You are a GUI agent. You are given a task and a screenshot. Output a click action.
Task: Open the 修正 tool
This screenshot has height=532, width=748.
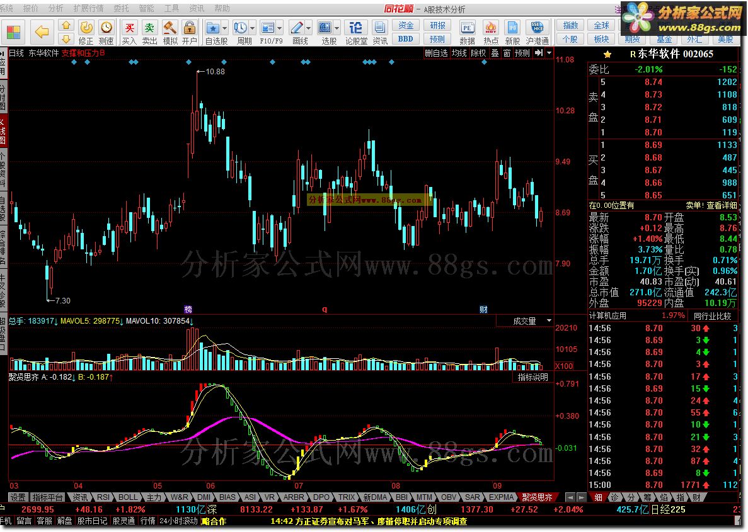[x=86, y=32]
